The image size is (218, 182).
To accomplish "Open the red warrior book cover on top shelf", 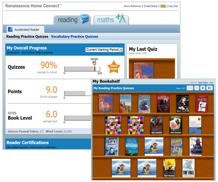I will click(x=163, y=104).
